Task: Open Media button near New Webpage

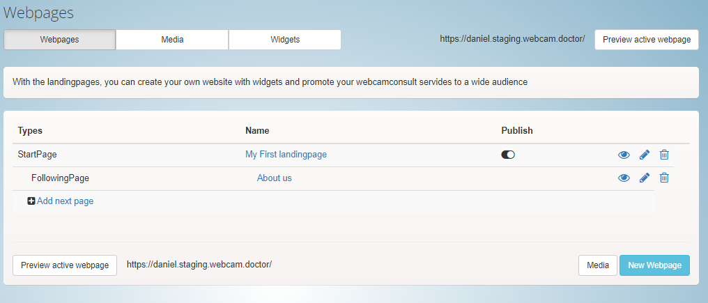Action: coord(598,265)
